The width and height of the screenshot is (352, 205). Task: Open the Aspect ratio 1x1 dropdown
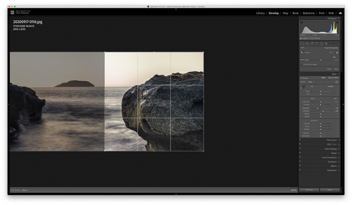coord(332,52)
